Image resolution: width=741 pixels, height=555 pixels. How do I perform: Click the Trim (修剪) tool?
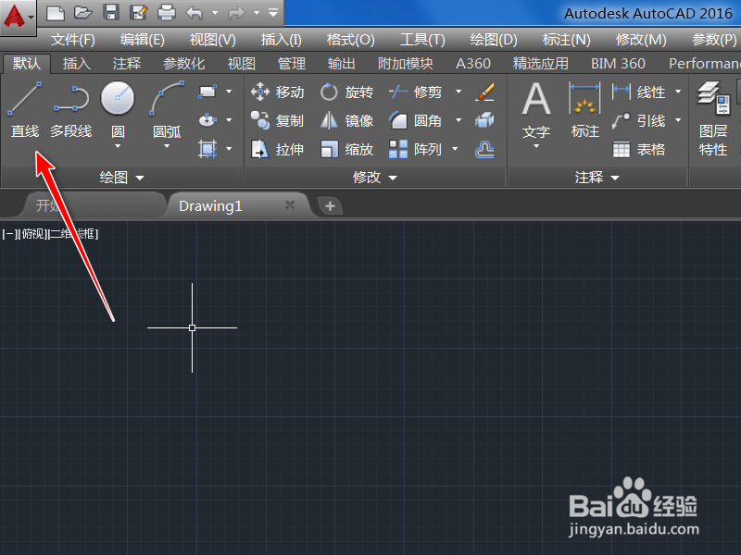pyautogui.click(x=415, y=92)
